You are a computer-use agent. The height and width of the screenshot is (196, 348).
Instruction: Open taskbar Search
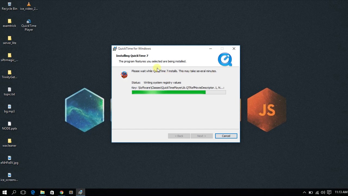[x=14, y=192]
